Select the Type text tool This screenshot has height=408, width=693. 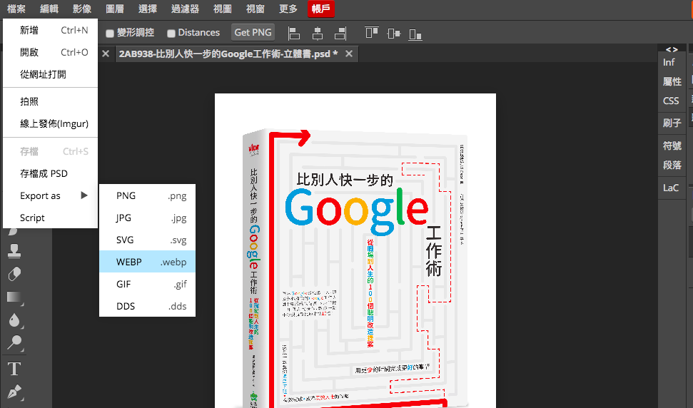click(x=14, y=369)
